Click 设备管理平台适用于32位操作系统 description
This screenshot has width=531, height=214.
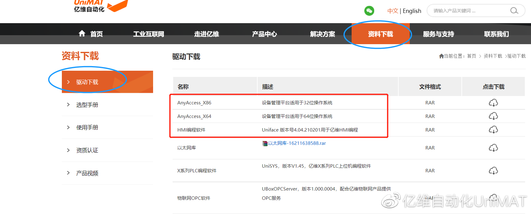coord(297,103)
